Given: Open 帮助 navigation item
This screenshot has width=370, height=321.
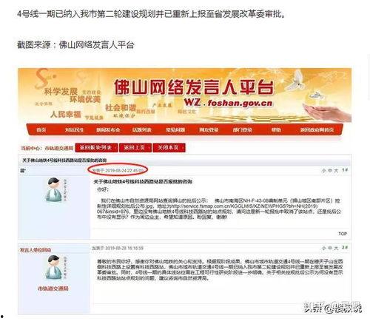Looking at the screenshot, I should tap(276, 129).
